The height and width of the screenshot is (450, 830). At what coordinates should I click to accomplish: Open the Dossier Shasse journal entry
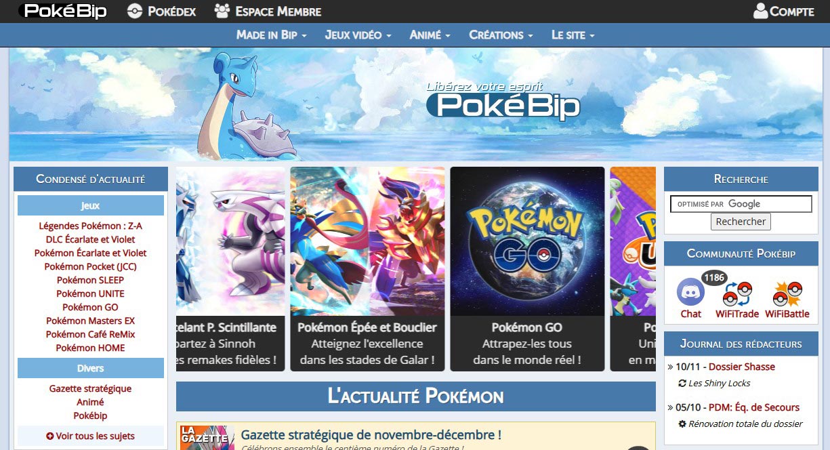click(742, 367)
